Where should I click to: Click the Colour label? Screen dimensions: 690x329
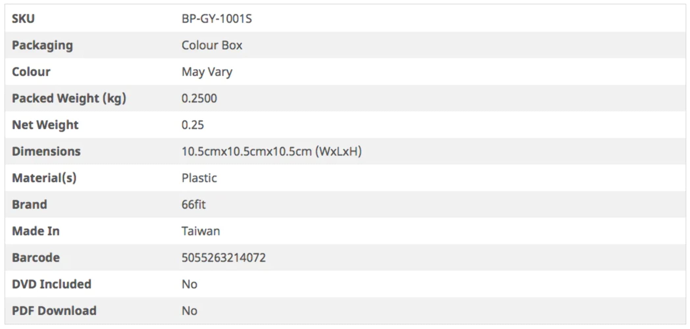31,72
